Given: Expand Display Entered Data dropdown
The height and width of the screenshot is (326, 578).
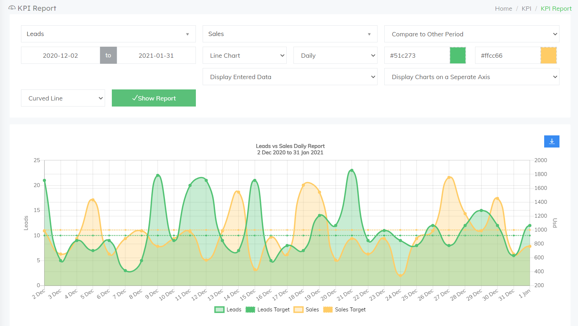Looking at the screenshot, I should pos(290,77).
